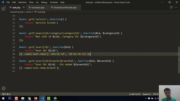Open the Go menu
Screen dimensions: 180x101
[37, 2]
